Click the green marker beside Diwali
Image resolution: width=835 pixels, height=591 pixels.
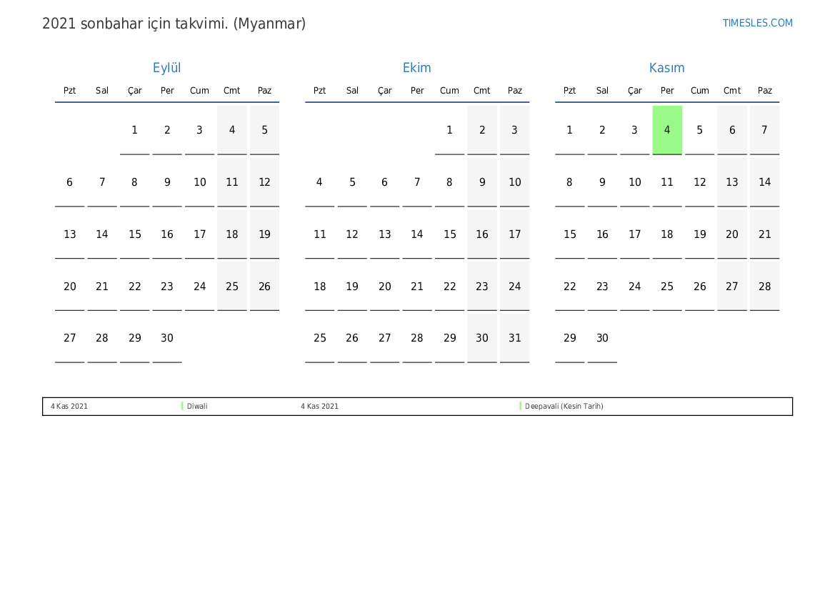click(182, 406)
